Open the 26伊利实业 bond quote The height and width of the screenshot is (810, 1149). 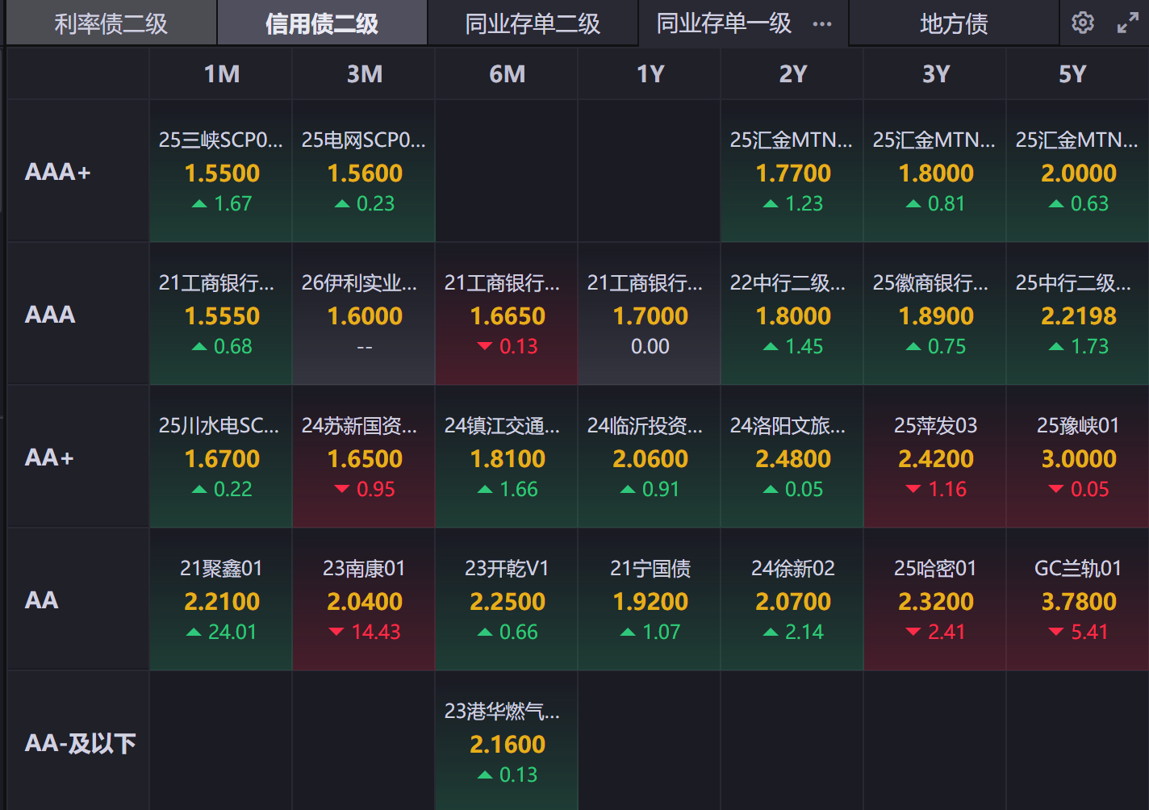point(365,315)
